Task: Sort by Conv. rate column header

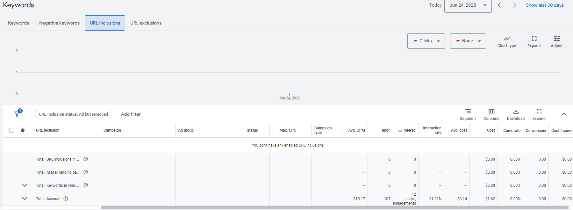Action: [512, 131]
